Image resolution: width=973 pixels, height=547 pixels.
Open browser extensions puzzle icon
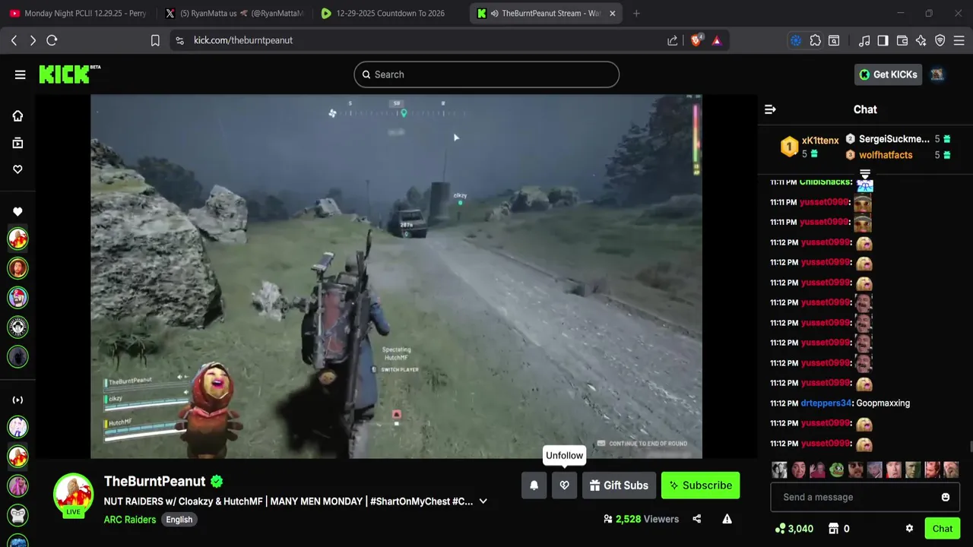pyautogui.click(x=816, y=40)
